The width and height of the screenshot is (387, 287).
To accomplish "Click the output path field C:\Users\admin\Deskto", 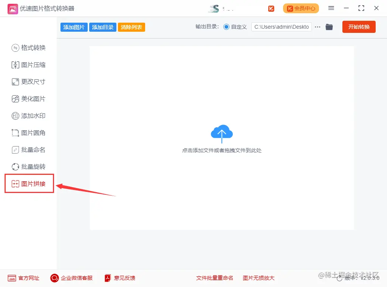I will pos(281,27).
